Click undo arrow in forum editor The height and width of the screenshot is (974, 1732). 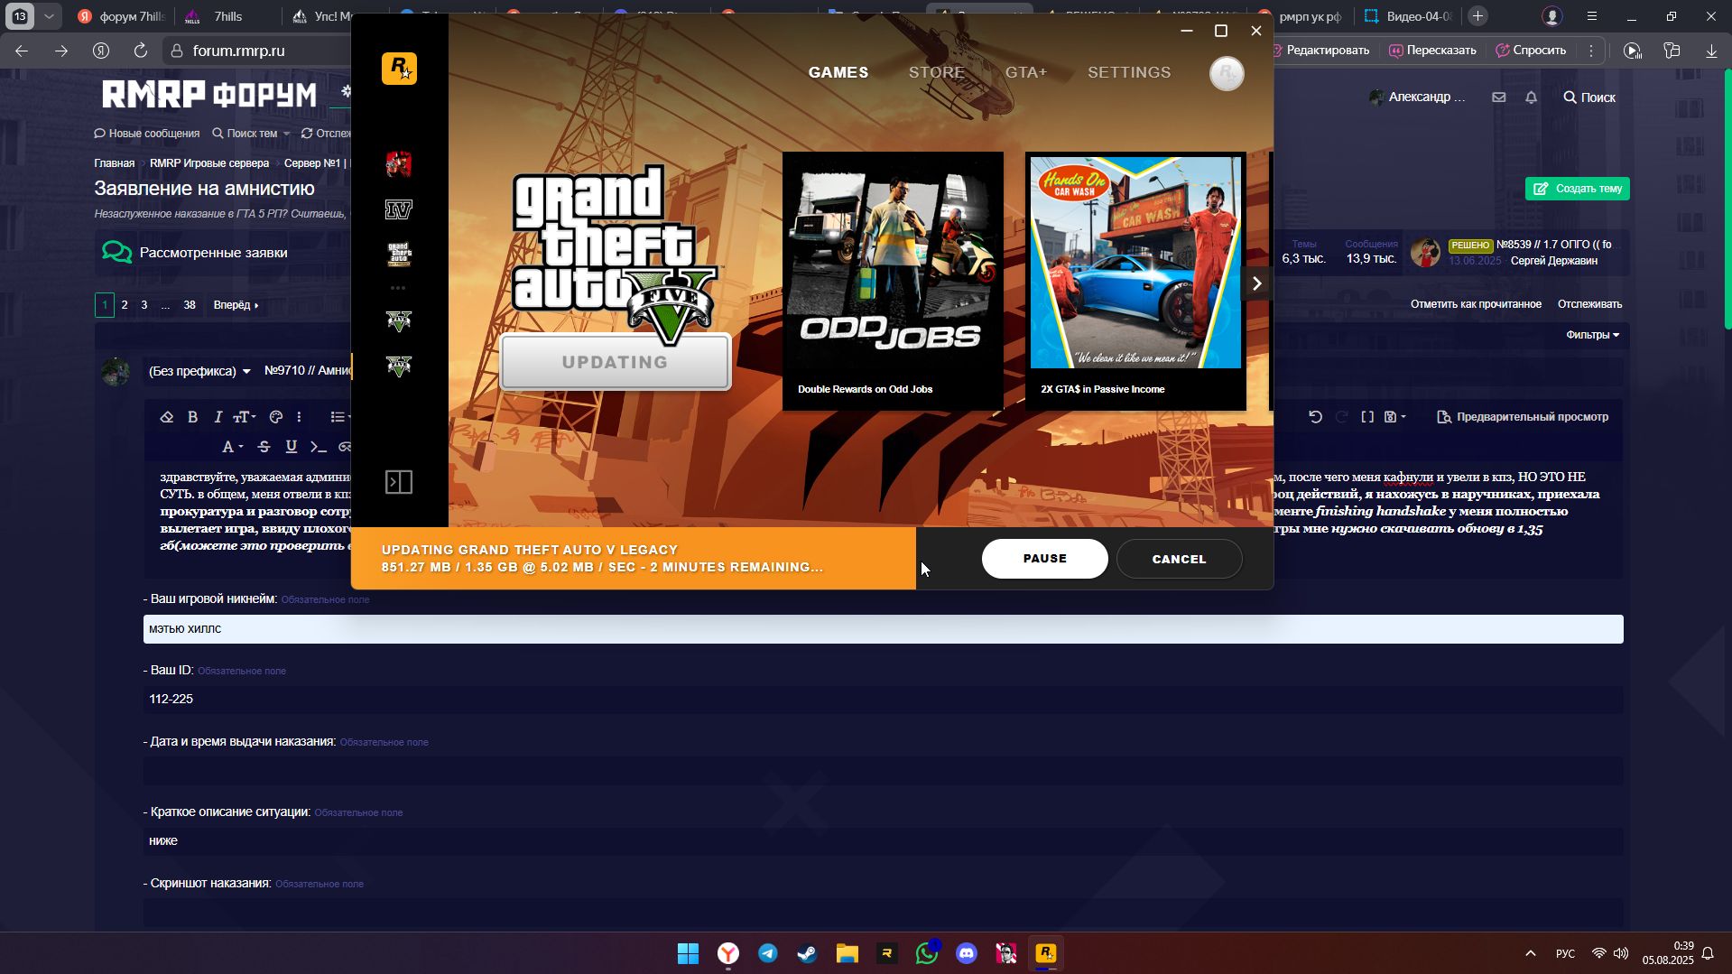(x=1315, y=417)
